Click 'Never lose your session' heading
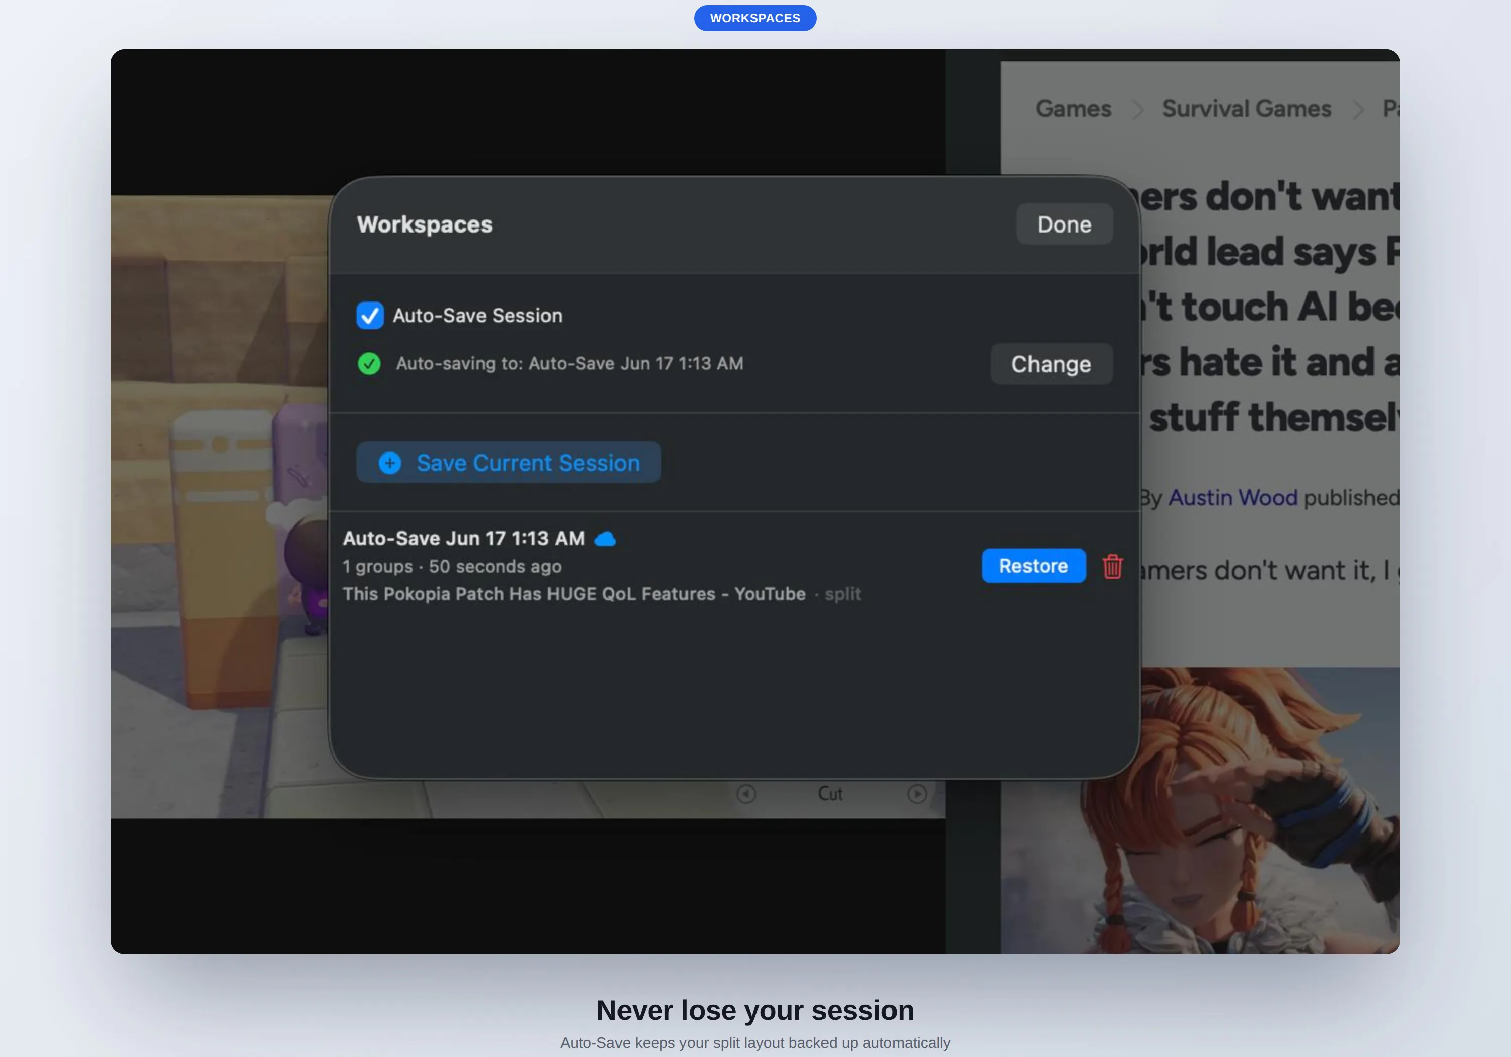Viewport: 1511px width, 1057px height. [x=755, y=1010]
